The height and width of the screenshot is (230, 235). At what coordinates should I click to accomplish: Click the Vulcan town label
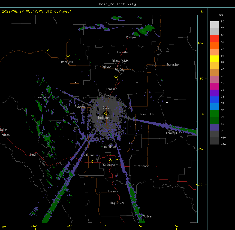148,216
